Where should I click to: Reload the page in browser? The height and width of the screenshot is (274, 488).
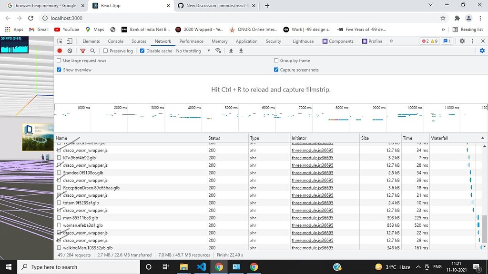tap(30, 18)
